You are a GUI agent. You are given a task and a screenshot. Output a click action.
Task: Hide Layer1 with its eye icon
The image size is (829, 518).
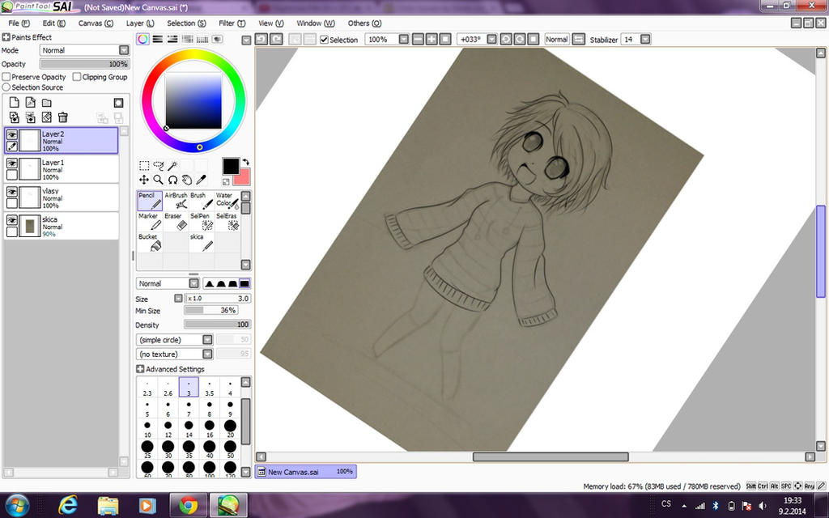pos(11,163)
